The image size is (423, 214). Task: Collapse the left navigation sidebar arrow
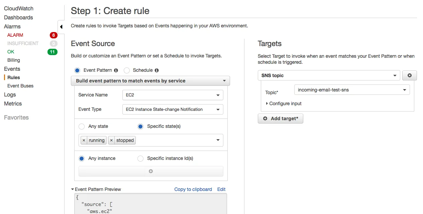[x=61, y=27]
